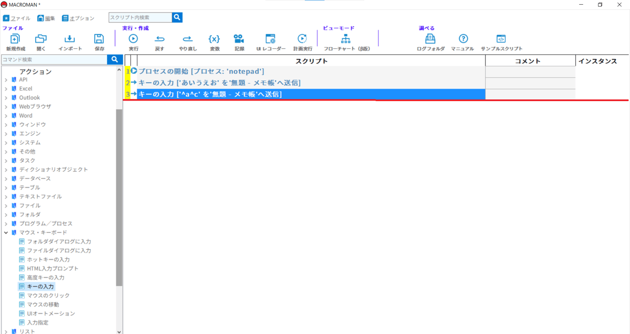
Task: Click the コマンド検索 input field
Action: [54, 60]
